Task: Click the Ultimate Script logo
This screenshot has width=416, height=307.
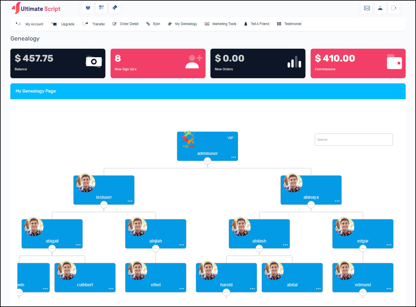Action: coord(36,8)
